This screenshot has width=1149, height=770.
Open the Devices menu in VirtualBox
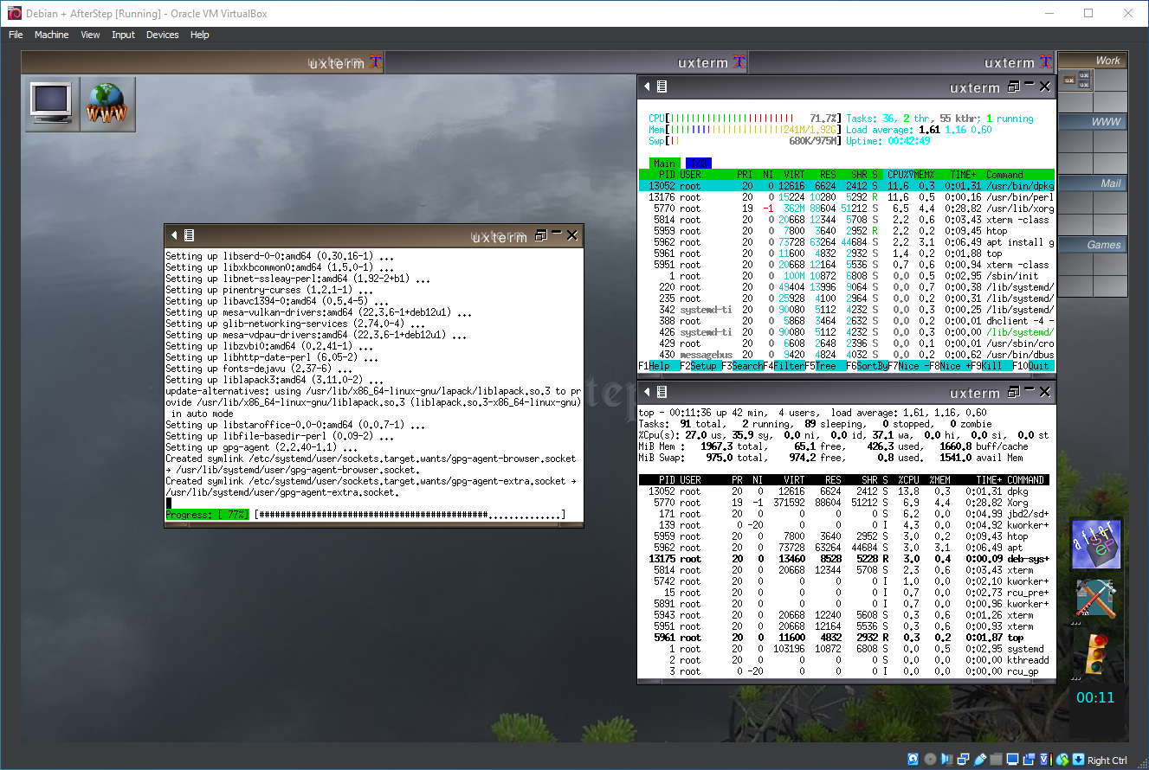click(x=162, y=35)
